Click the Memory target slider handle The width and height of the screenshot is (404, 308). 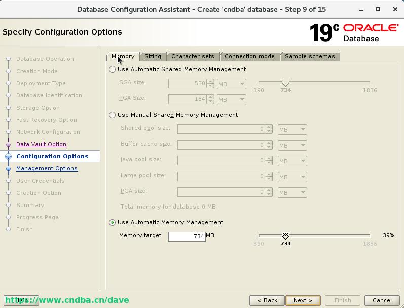coord(285,235)
